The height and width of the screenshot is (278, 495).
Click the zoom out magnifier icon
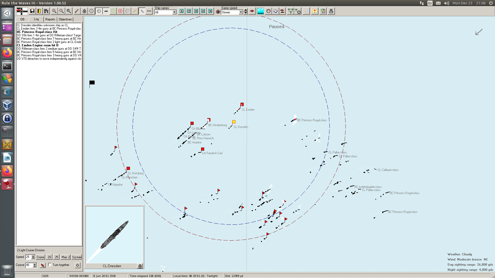[61, 11]
